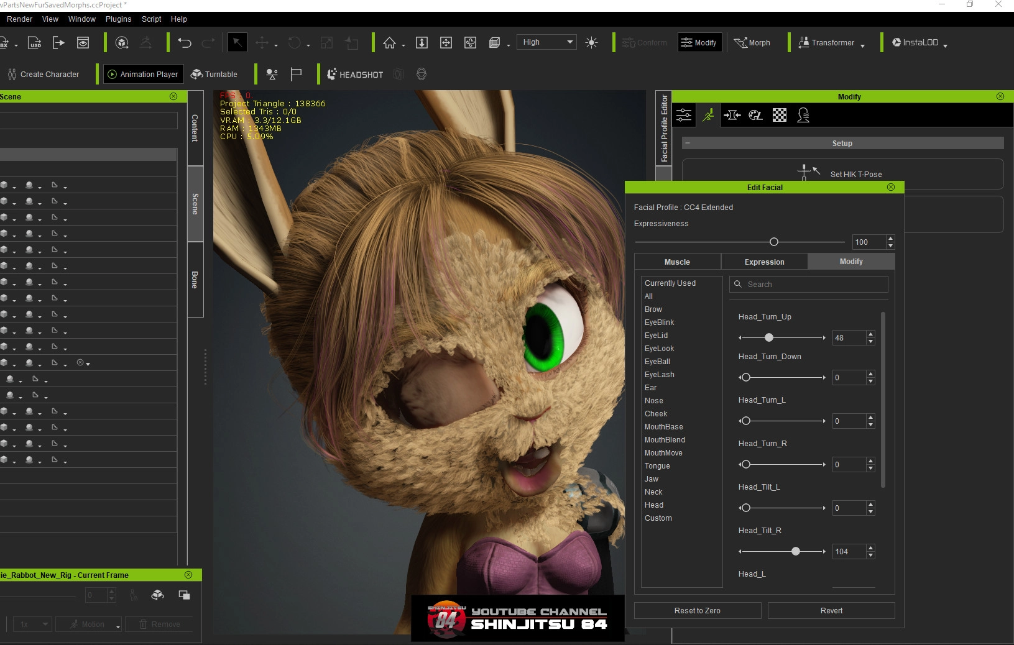Click the Head_Turn_Up slider handle
Viewport: 1014px width, 645px height.
pos(769,337)
